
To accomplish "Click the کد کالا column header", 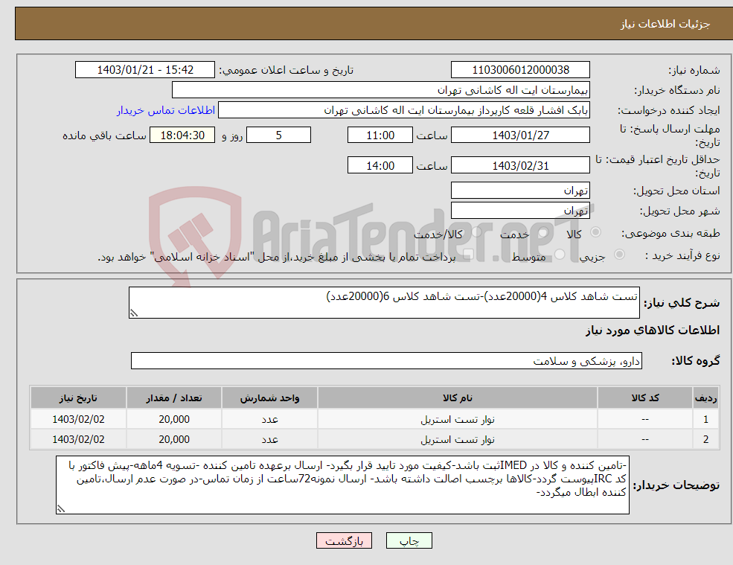I will 645,398.
